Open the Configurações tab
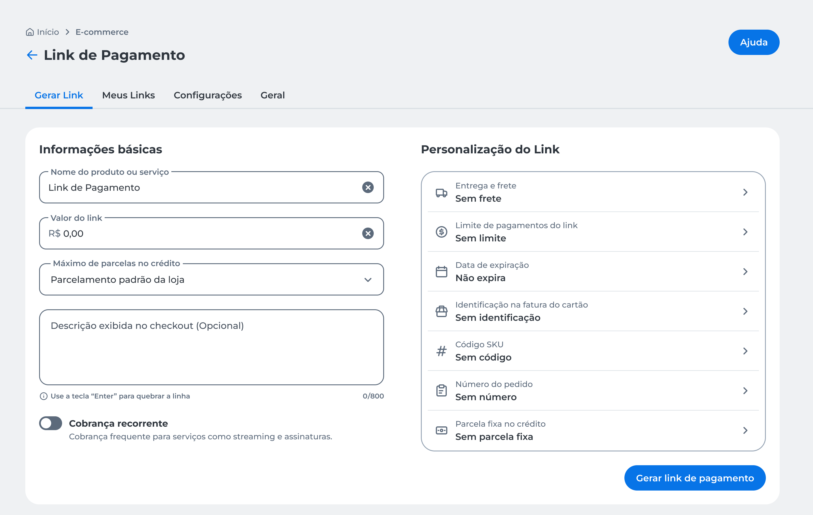 [208, 96]
